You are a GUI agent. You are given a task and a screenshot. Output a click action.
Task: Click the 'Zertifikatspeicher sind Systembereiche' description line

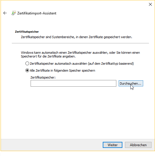tap(76, 37)
